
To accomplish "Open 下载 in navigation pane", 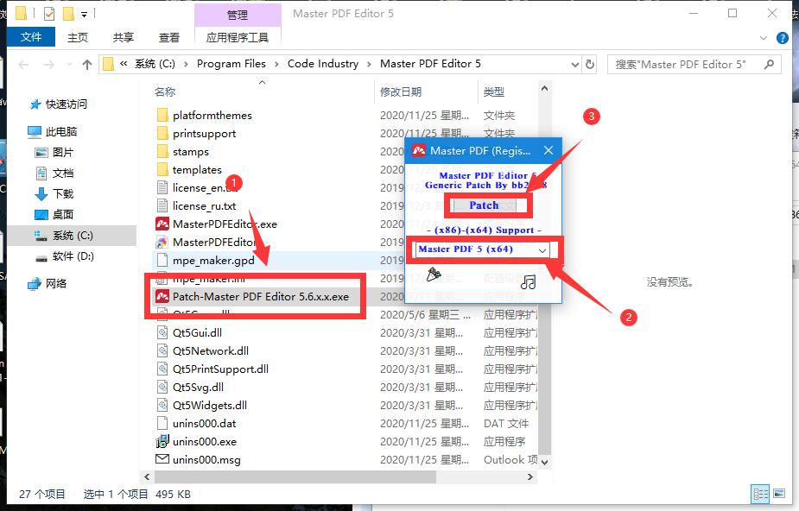I will pyautogui.click(x=62, y=194).
